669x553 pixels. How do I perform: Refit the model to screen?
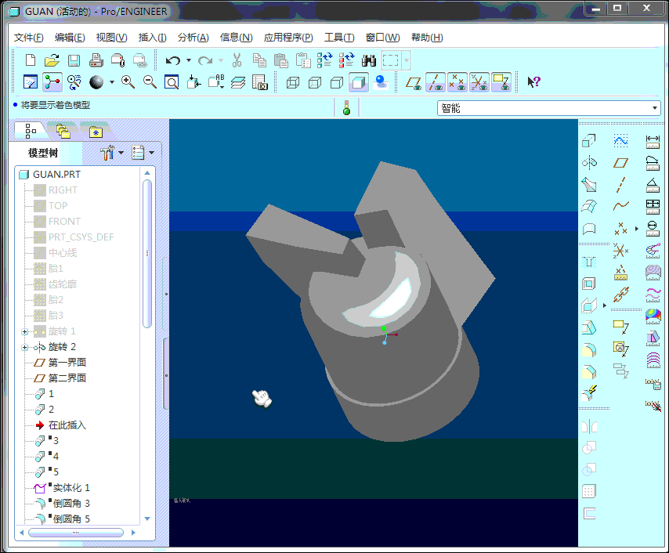tap(172, 82)
